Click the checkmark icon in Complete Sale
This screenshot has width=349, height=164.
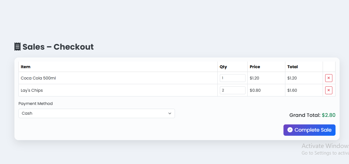(290, 130)
